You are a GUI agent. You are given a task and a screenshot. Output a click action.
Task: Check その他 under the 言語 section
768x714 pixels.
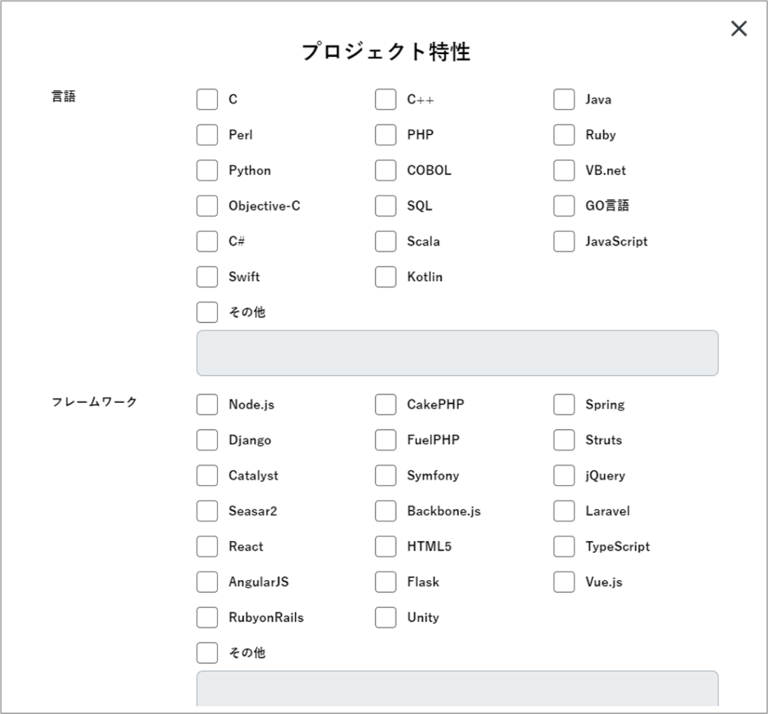207,312
